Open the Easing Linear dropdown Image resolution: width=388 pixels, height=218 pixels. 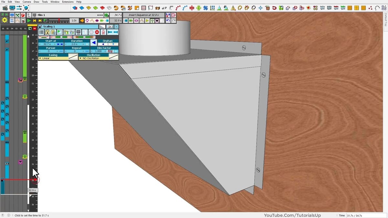click(x=53, y=58)
